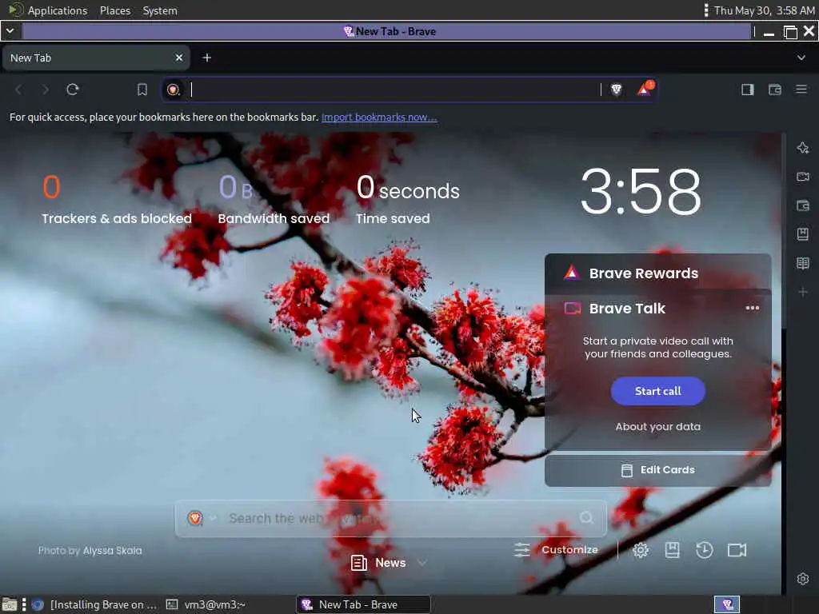
Task: Open a new tab with plus button
Action: tap(207, 58)
